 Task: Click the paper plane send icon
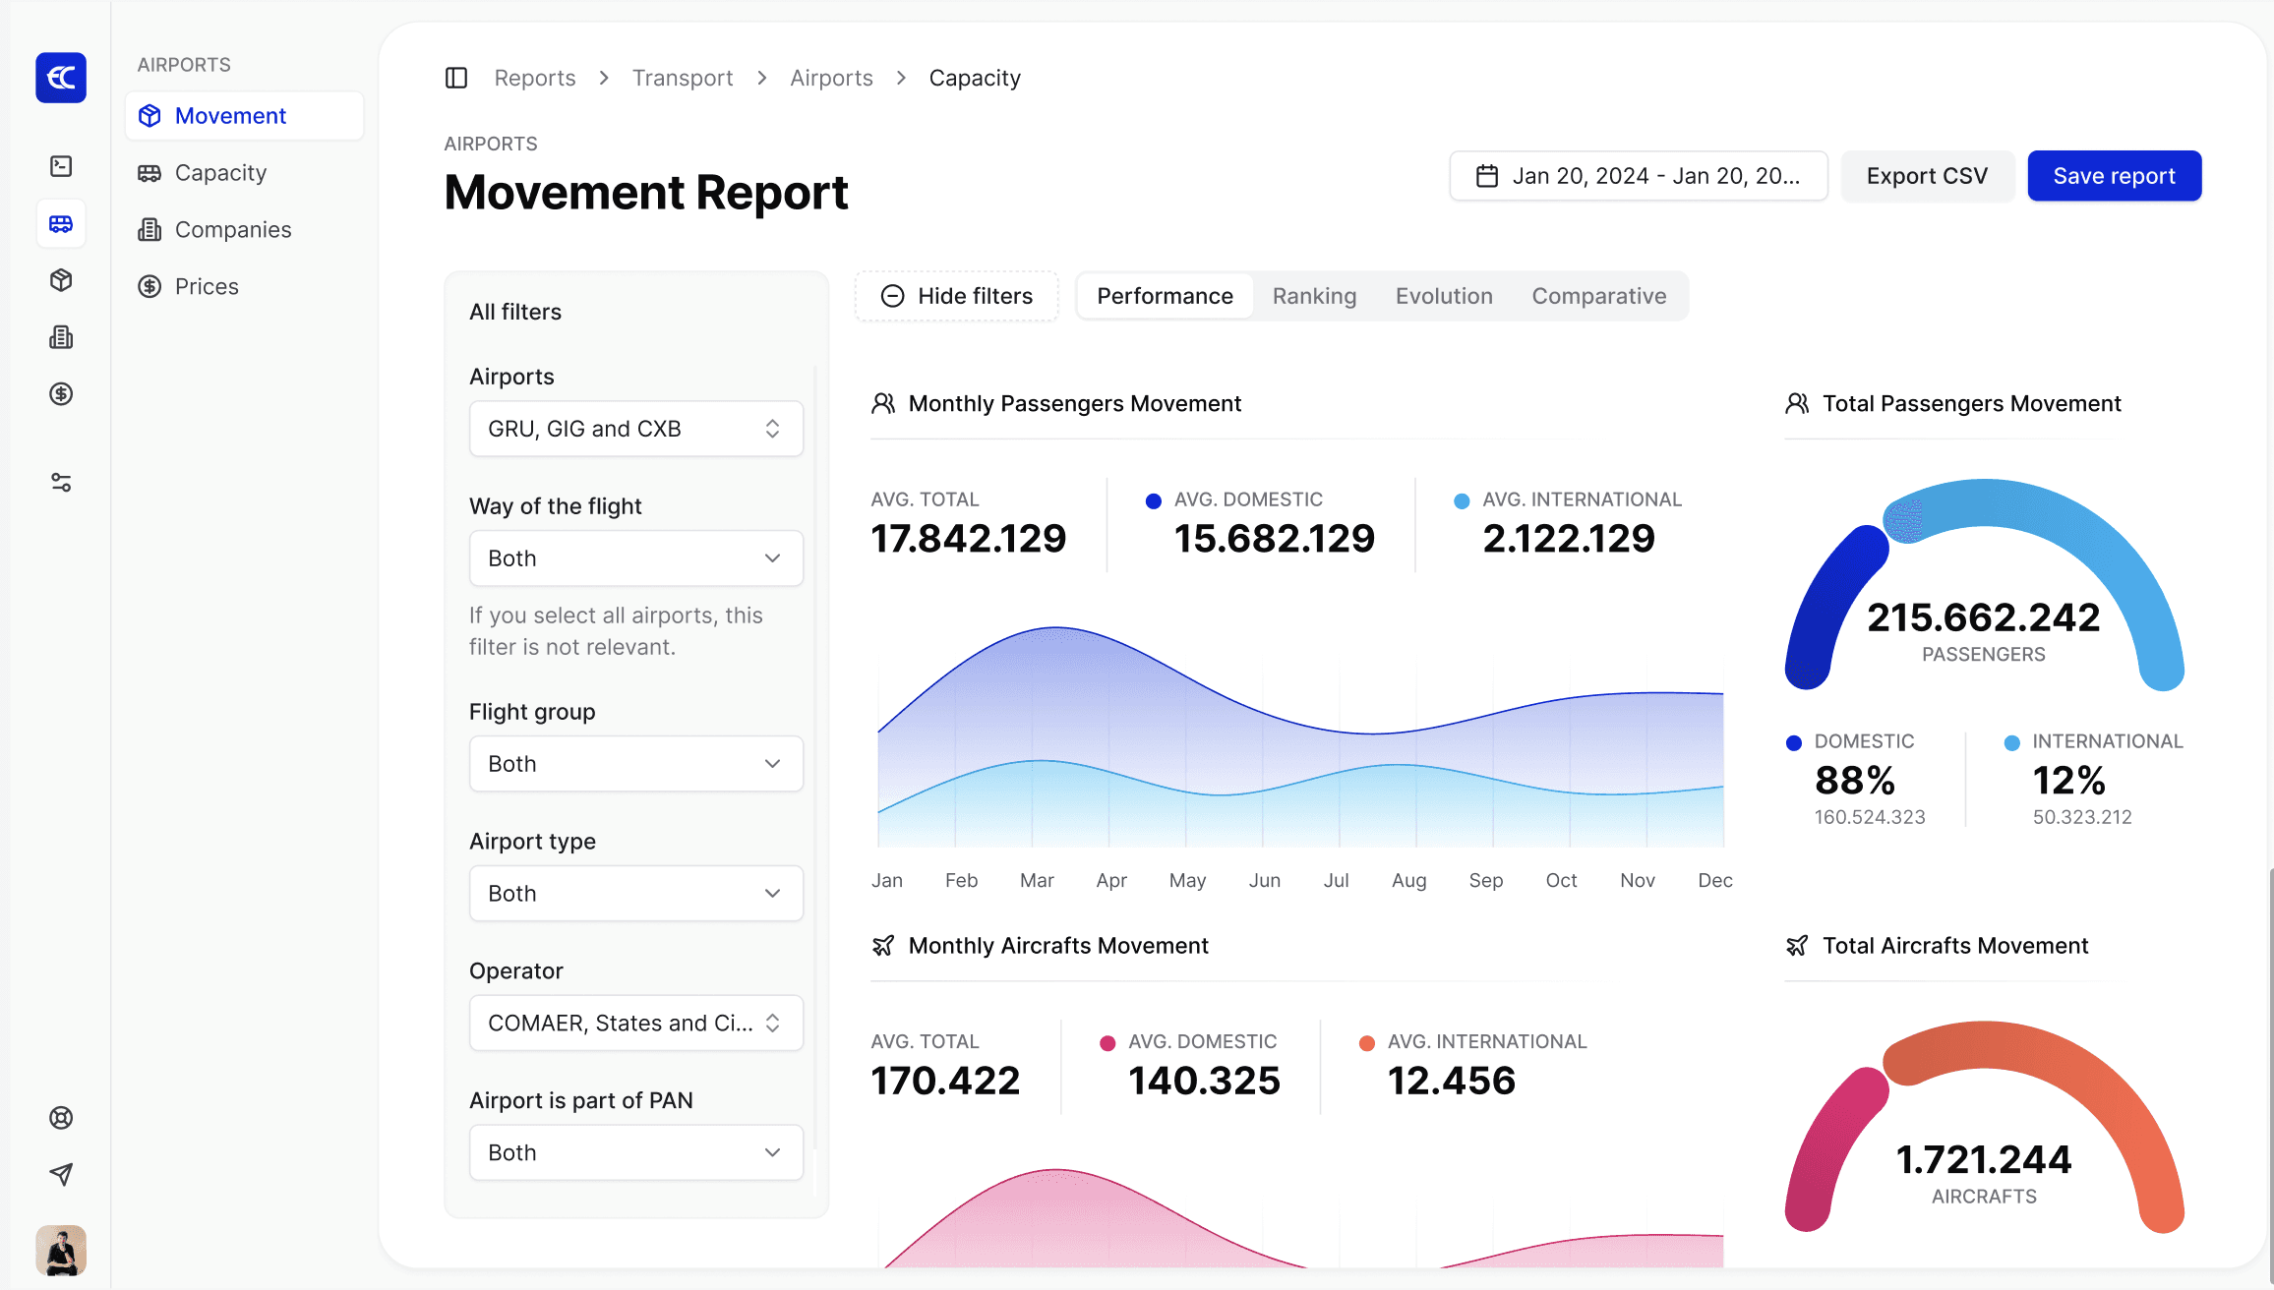coord(61,1174)
